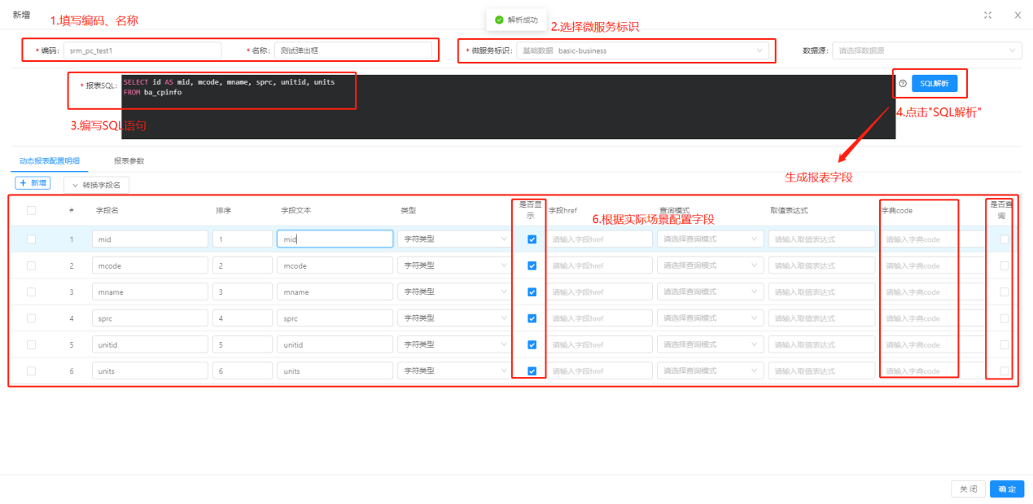The width and height of the screenshot is (1033, 504).
Task: Click the help question-mark icon beside SQL解析
Action: coord(903,83)
